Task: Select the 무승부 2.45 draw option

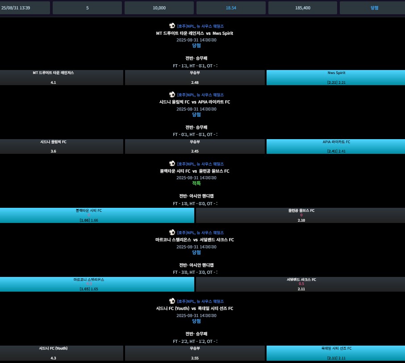Action: click(x=195, y=147)
